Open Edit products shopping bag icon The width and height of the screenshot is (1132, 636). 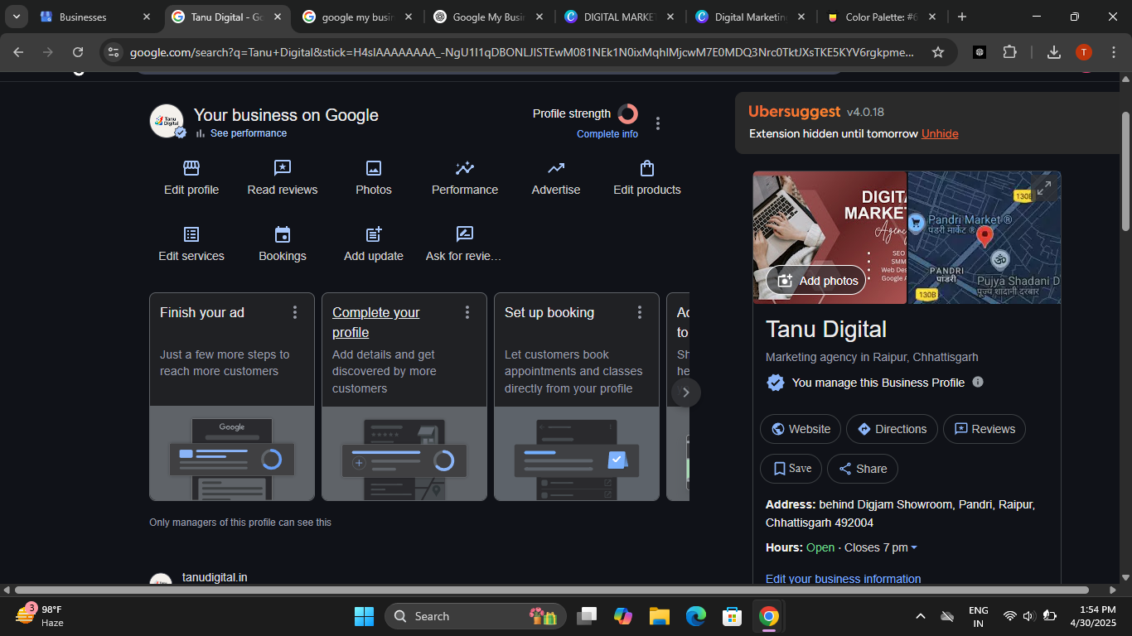[647, 169]
